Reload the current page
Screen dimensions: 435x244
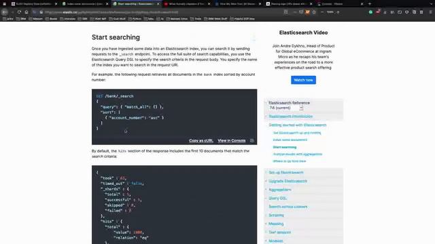tap(19, 12)
